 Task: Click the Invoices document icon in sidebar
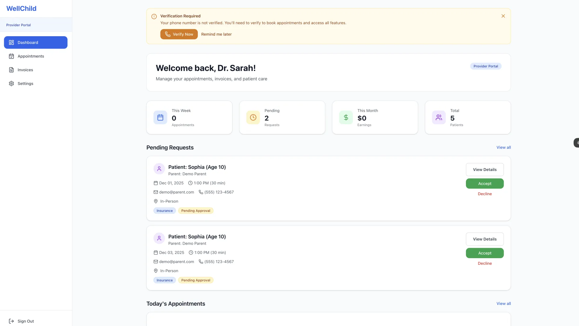pos(11,70)
